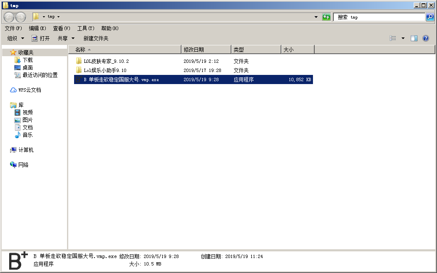Image resolution: width=437 pixels, height=273 pixels.
Task: Select 下载 in the favorites list
Action: 27,60
